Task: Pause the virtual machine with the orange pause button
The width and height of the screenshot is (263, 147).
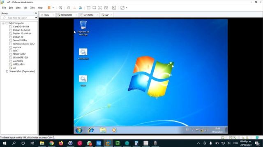Action: pos(49,8)
